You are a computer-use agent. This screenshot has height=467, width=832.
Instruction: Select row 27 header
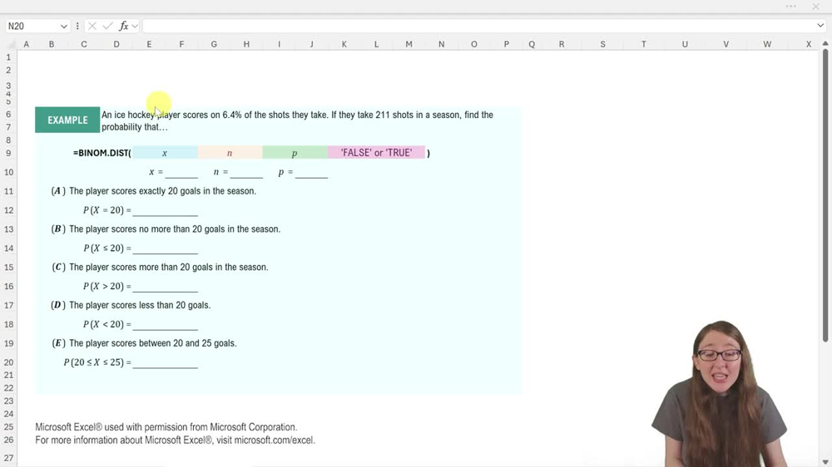click(x=8, y=458)
